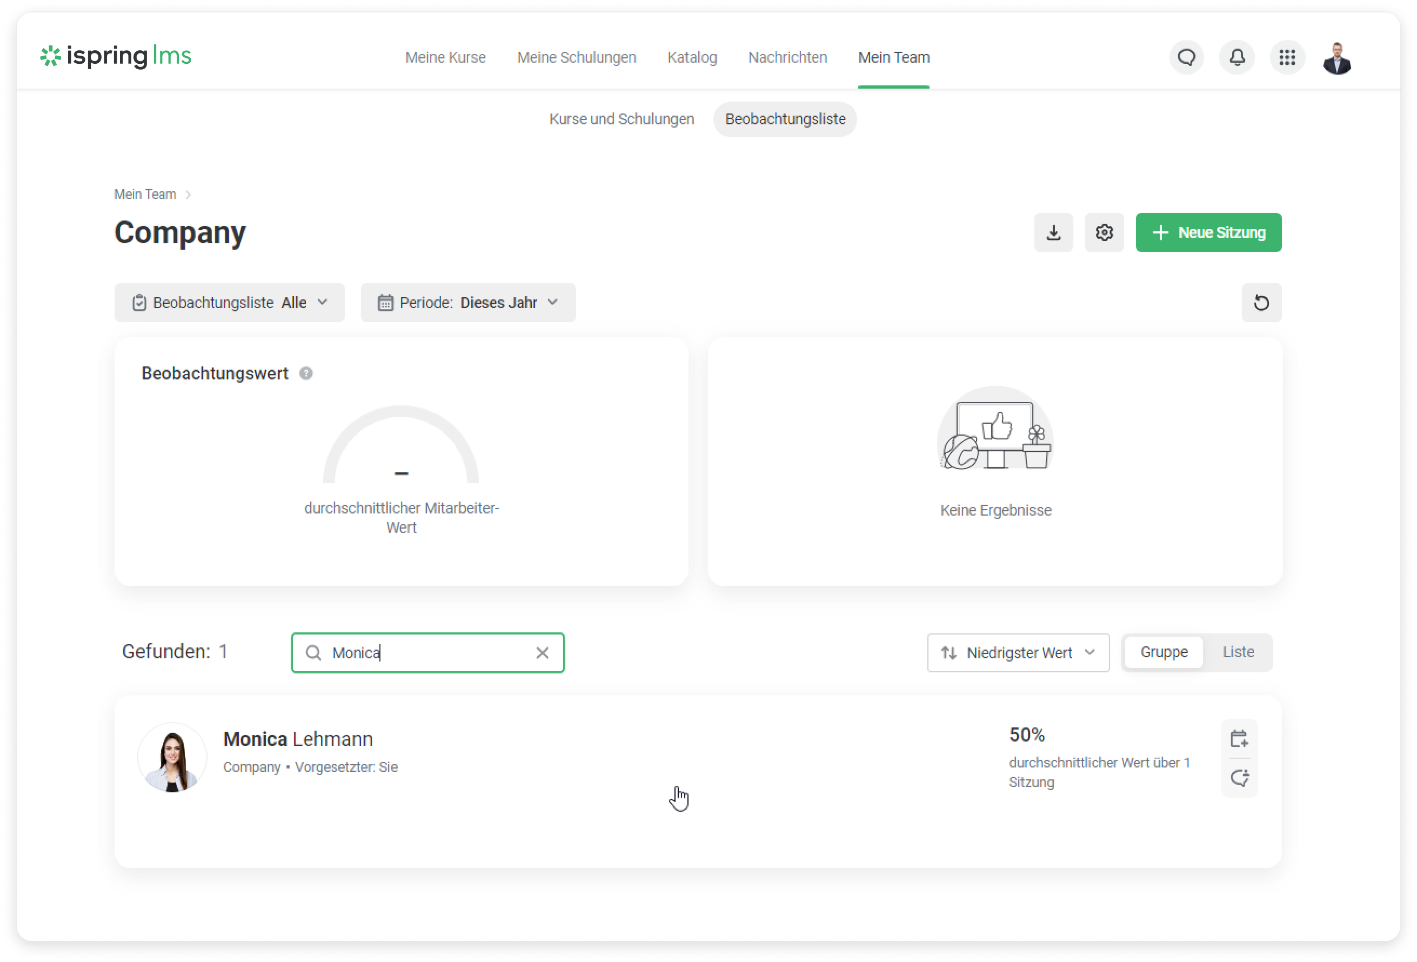This screenshot has width=1417, height=962.
Task: Switch view to Gruppe
Action: 1164,652
